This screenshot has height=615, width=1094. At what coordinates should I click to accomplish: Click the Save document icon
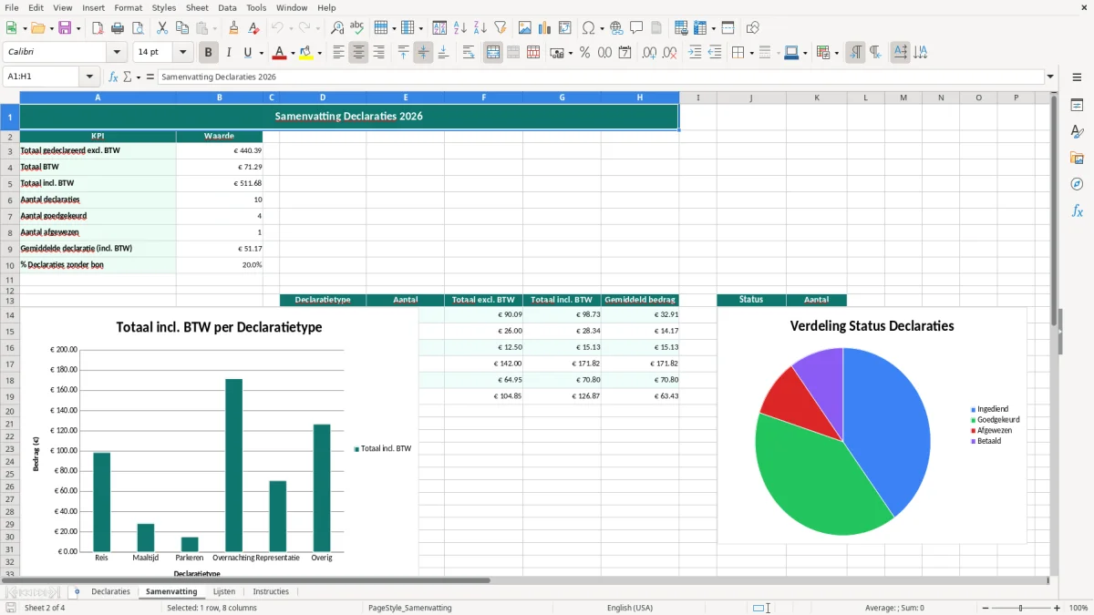[x=65, y=28]
